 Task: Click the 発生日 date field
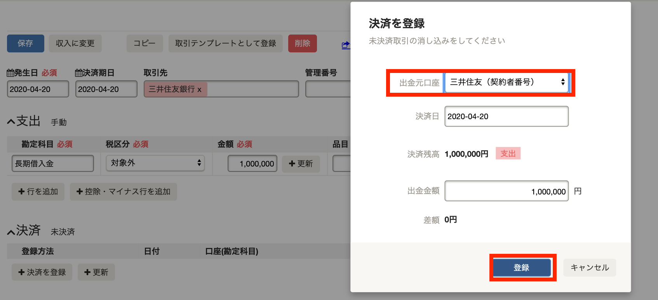pos(38,89)
